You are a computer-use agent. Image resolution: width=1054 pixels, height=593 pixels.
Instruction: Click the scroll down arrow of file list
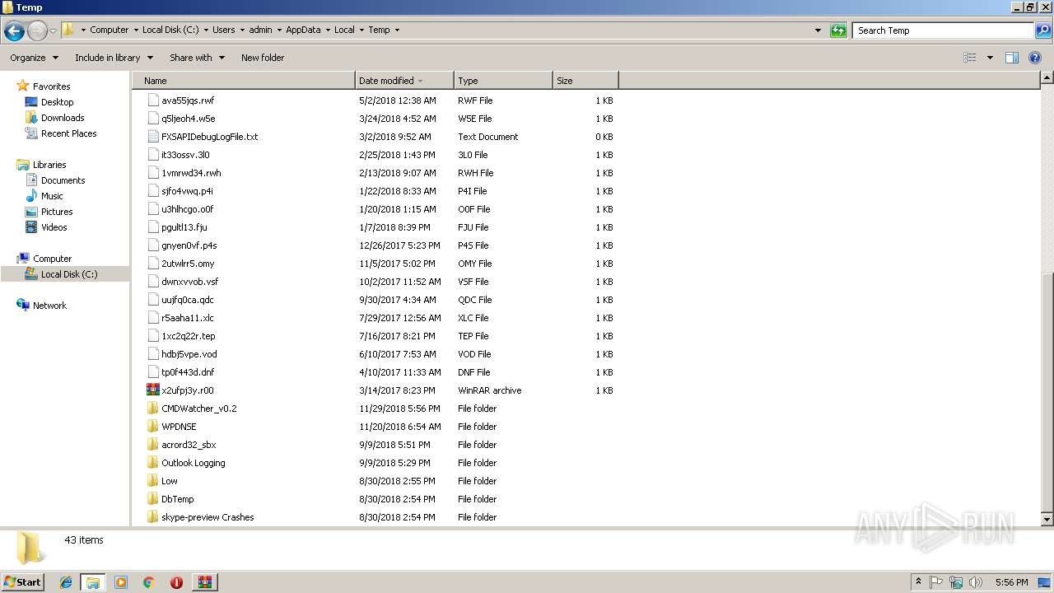pyautogui.click(x=1047, y=520)
